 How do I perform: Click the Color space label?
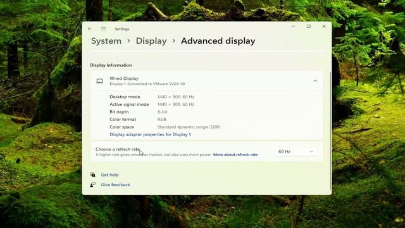click(121, 127)
